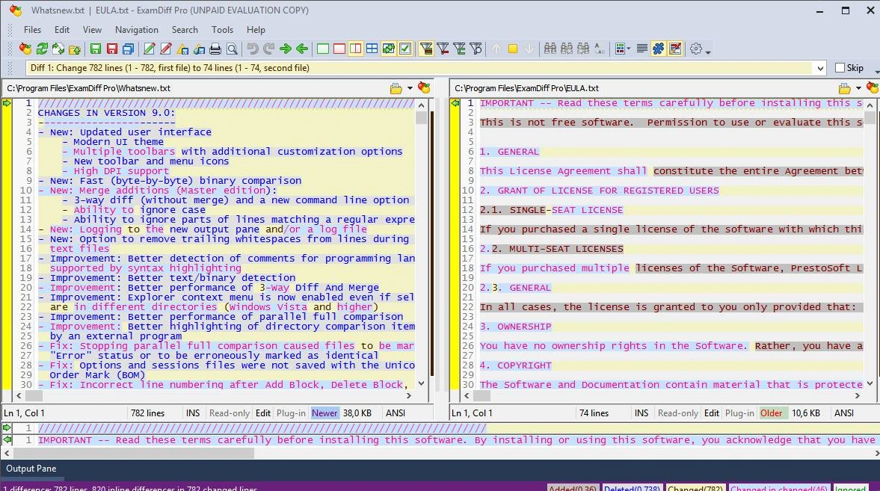The image size is (880, 491).
Task: Click the Swap panes icon
Action: coord(58,49)
